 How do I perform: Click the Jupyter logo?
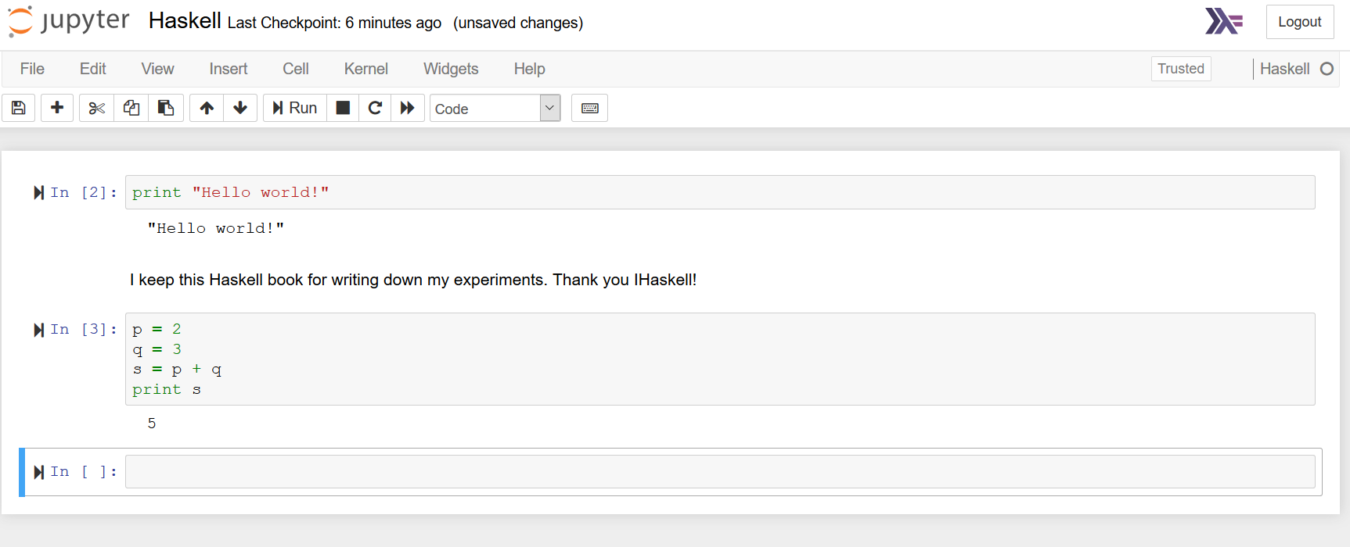[68, 21]
